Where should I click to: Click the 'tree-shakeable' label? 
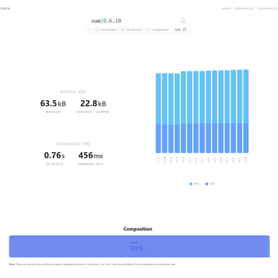pos(108,30)
